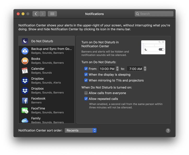Disable When the display is sleeping

[86, 75]
